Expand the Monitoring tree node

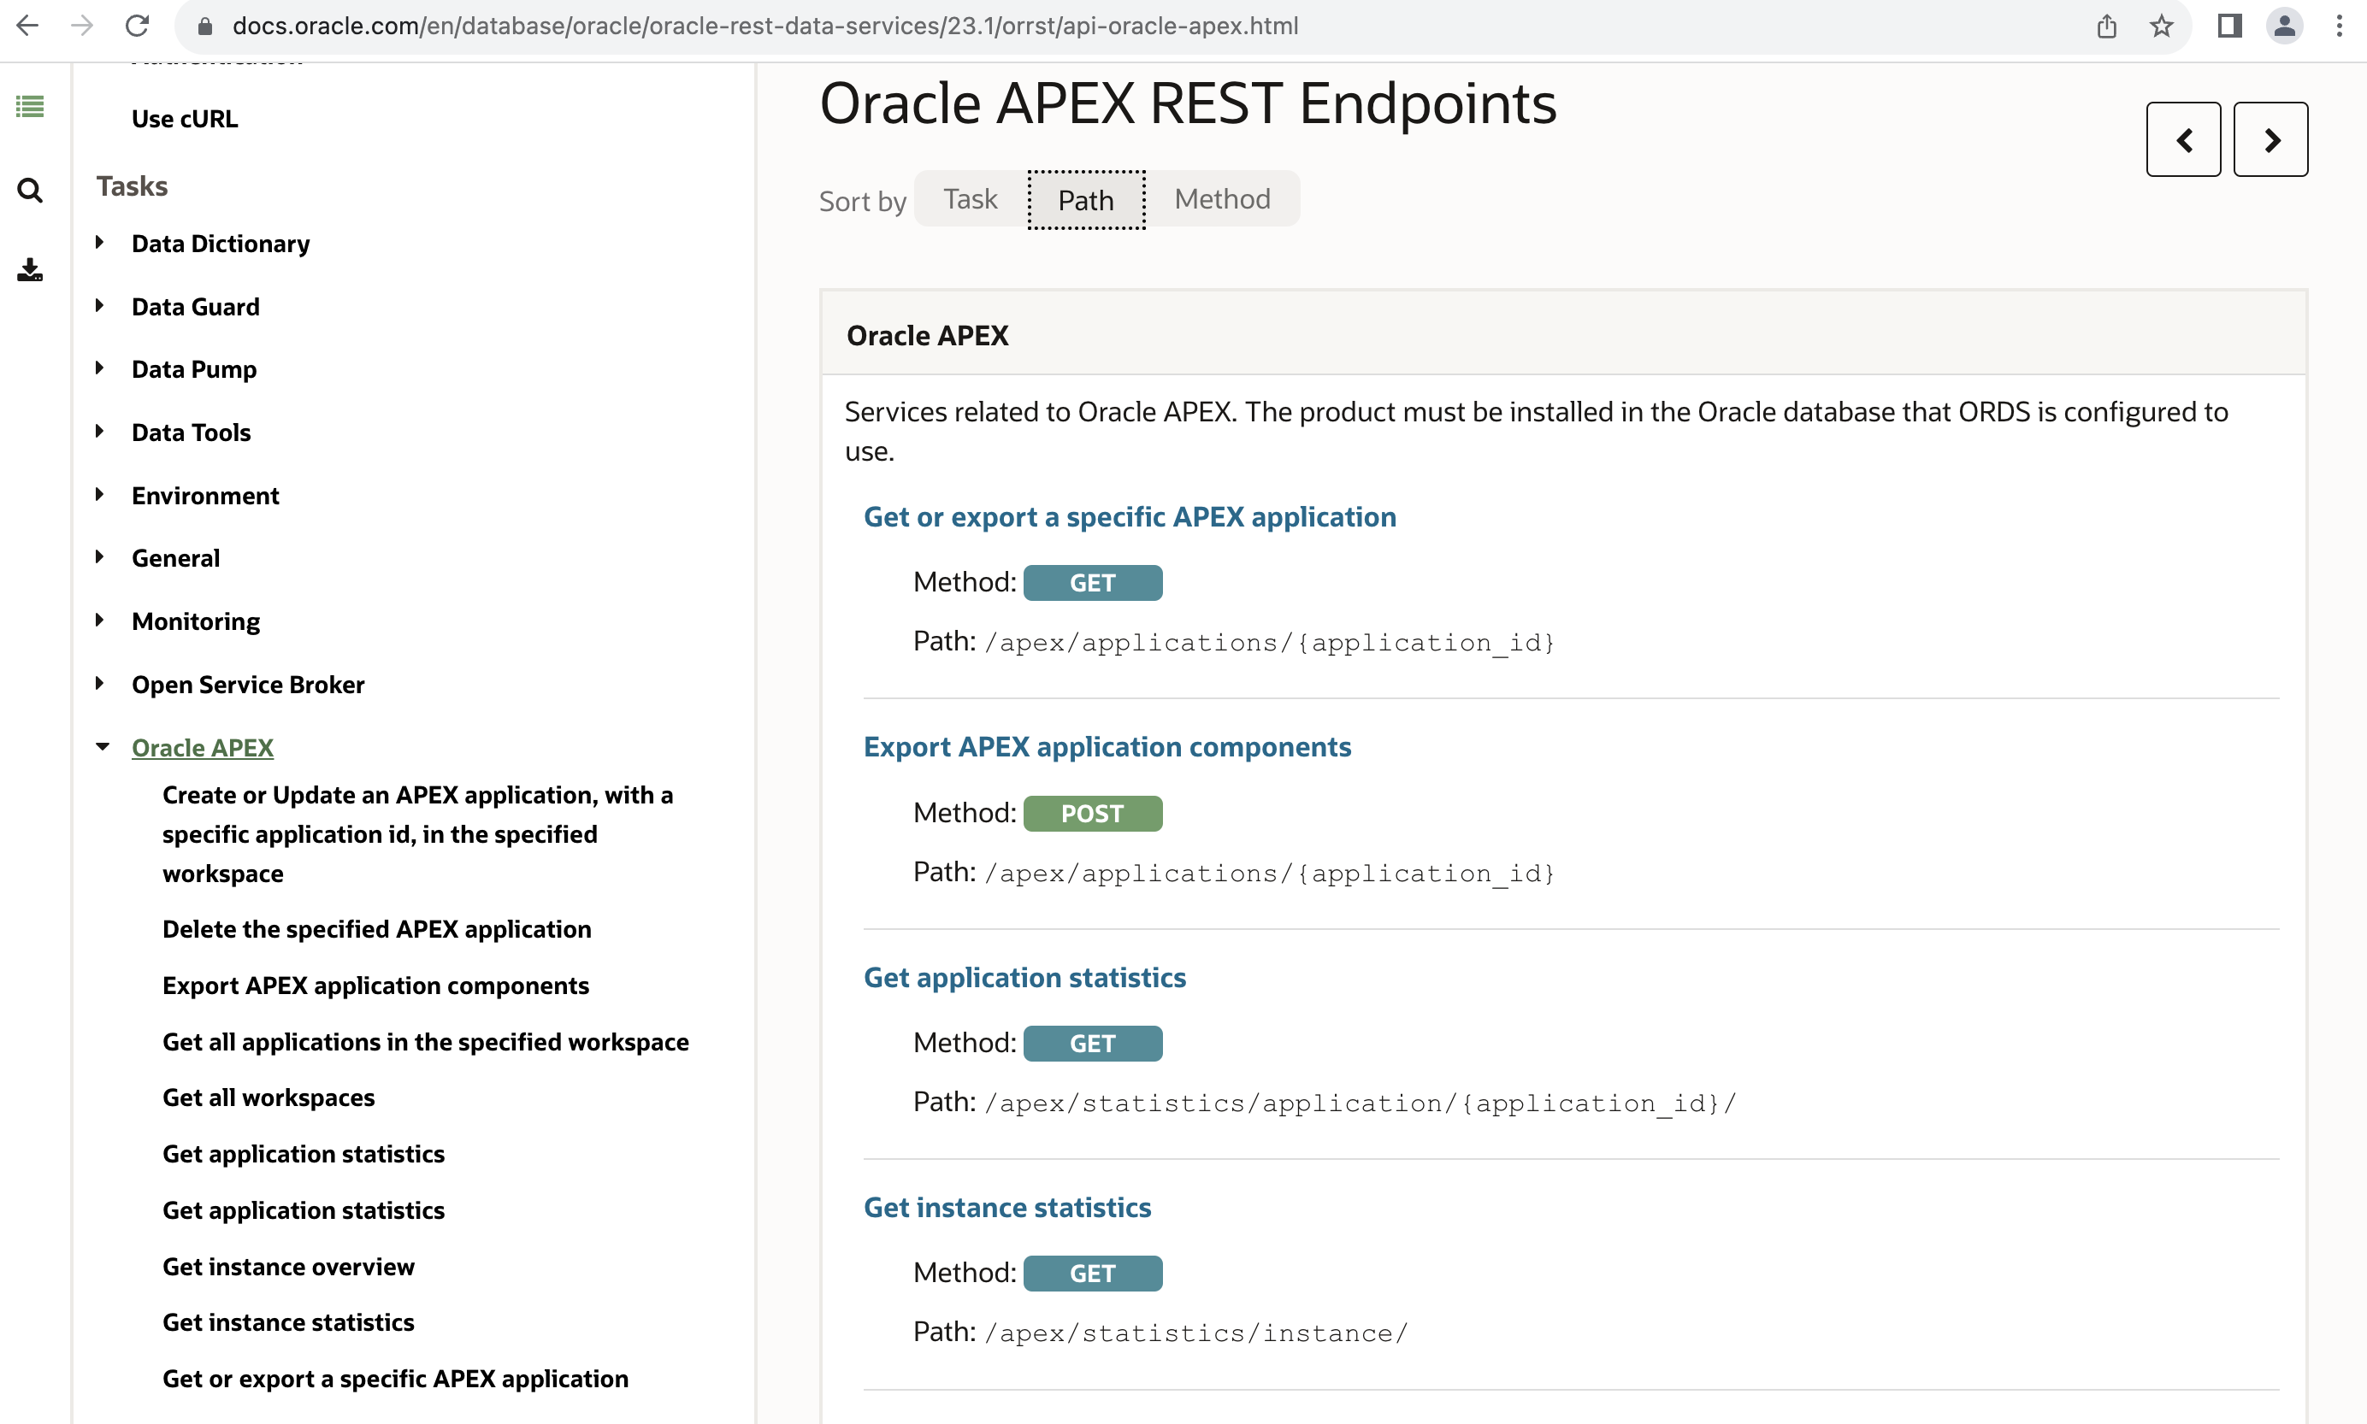coord(100,621)
